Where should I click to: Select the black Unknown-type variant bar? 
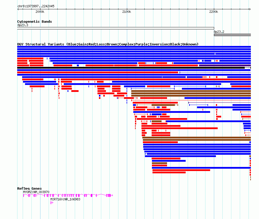(x=131, y=68)
